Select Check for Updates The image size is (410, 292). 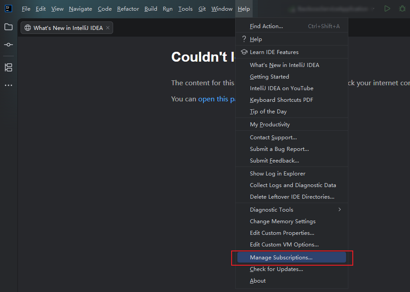292,269
